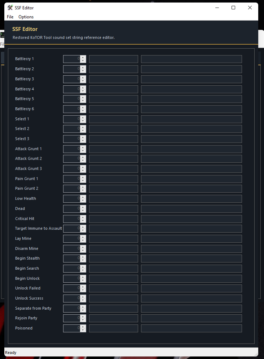
Task: Increment the Select 1 spinner value
Action: 83,117
